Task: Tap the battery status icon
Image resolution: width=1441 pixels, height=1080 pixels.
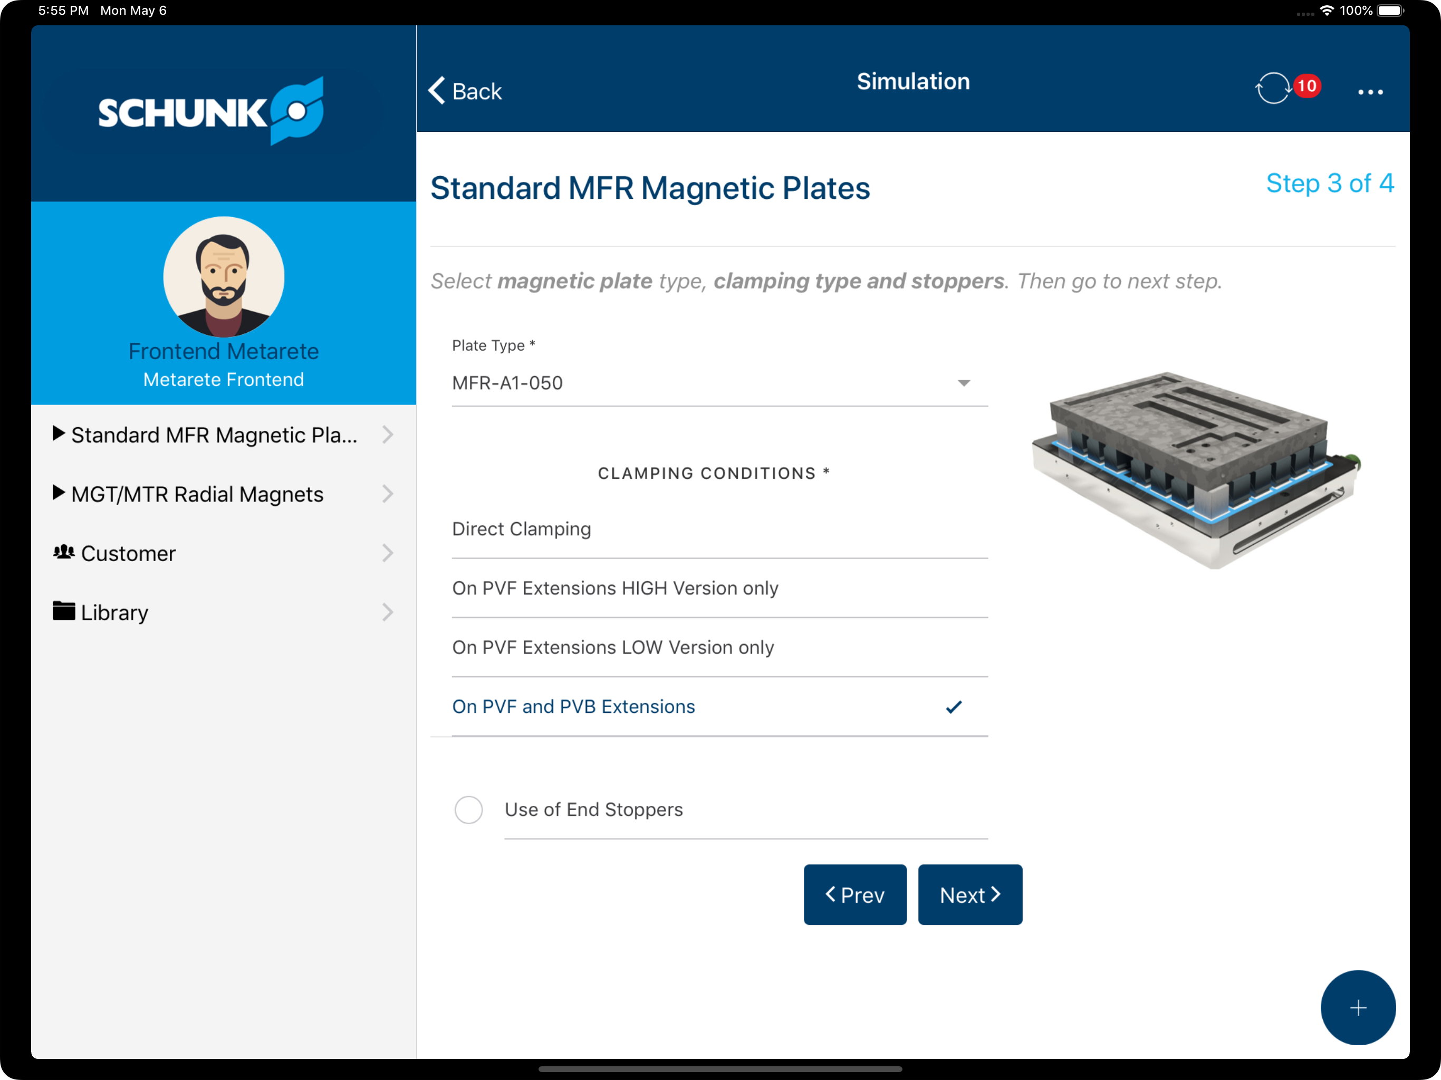Action: [1390, 11]
